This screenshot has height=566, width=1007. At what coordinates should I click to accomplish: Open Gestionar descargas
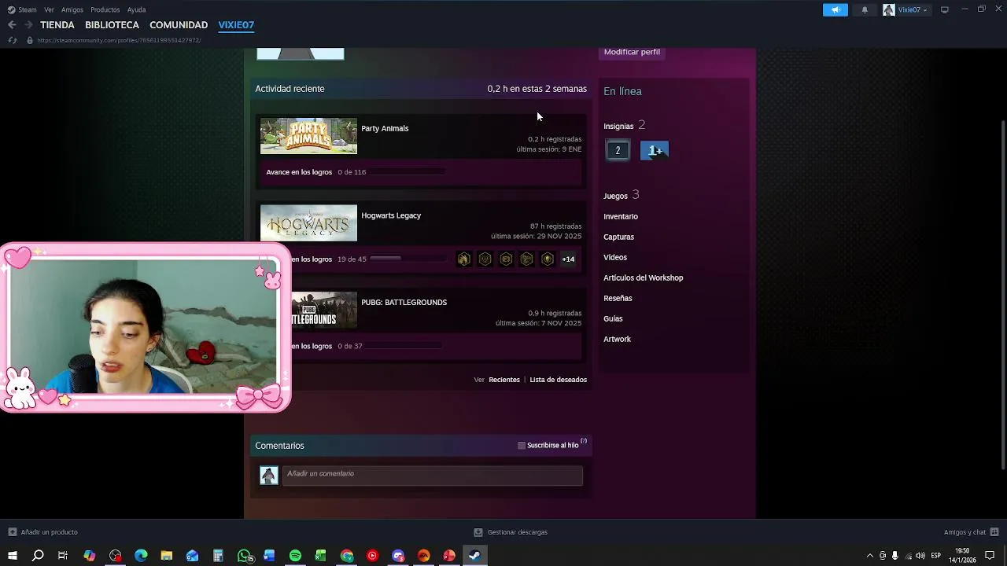pos(511,532)
